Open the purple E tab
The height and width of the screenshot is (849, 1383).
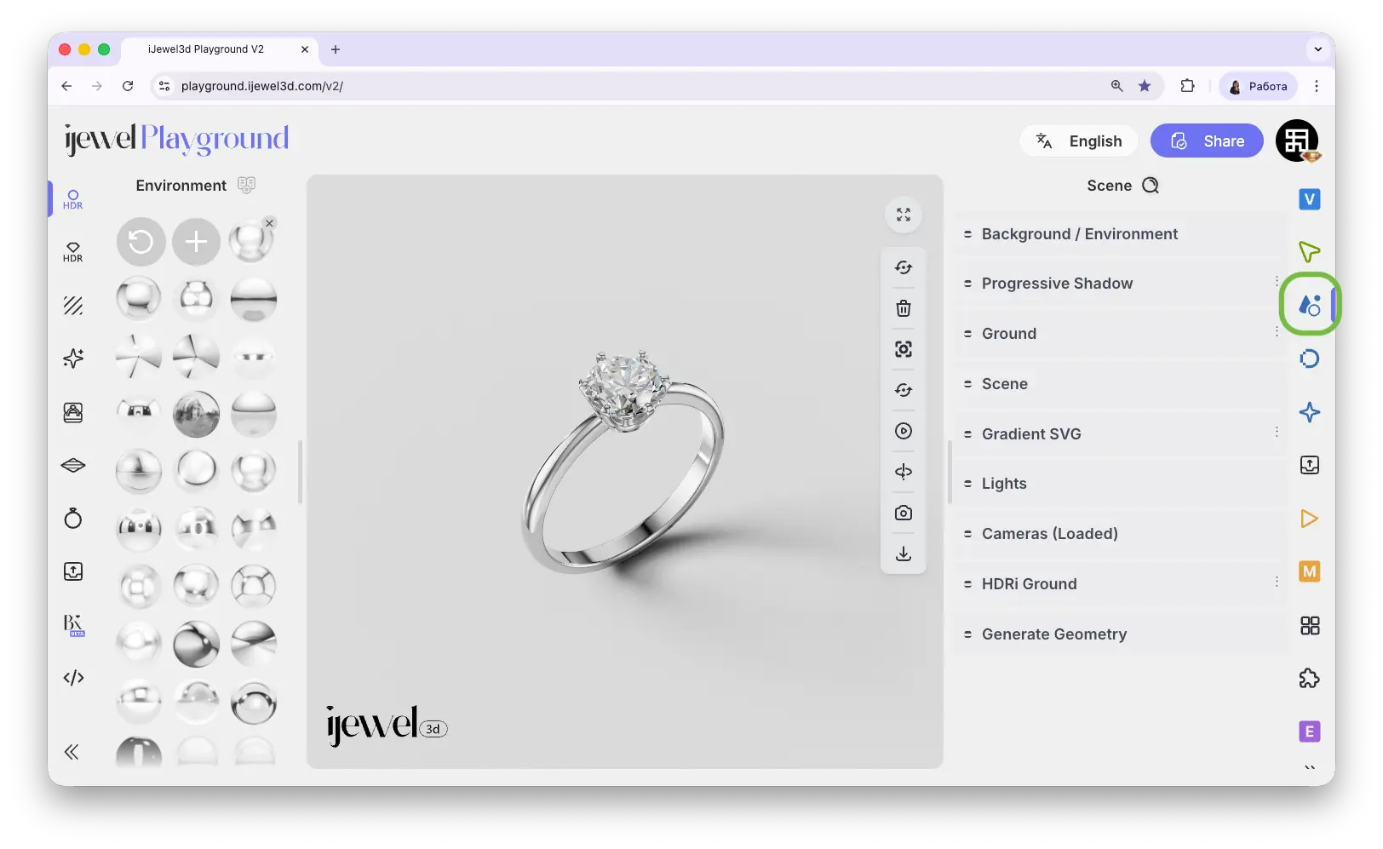pos(1310,731)
